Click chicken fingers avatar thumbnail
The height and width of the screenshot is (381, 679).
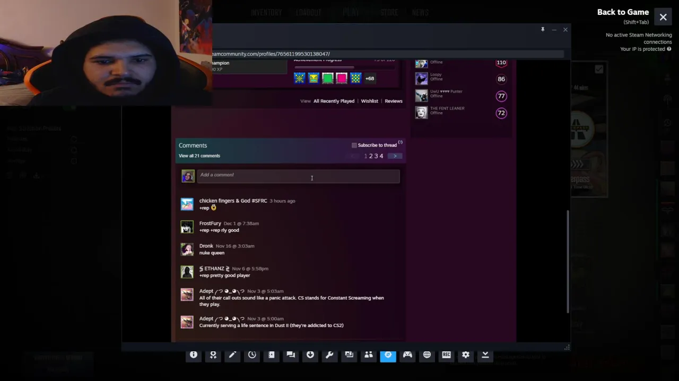(x=187, y=204)
